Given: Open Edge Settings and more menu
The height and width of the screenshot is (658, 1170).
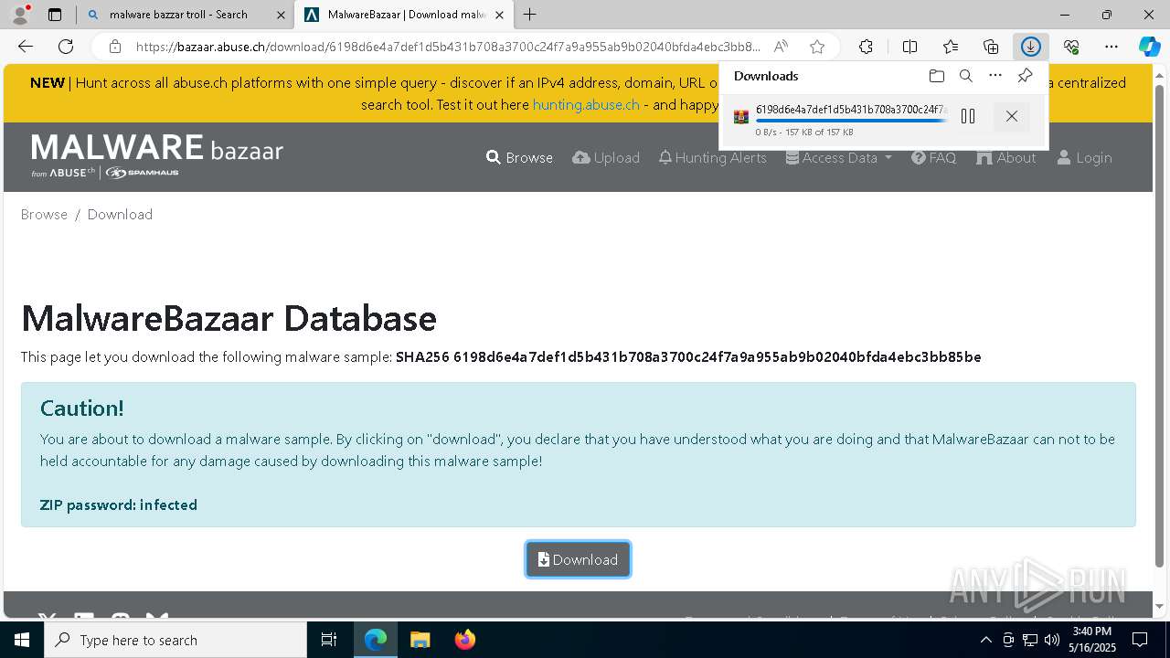Looking at the screenshot, I should [1111, 47].
